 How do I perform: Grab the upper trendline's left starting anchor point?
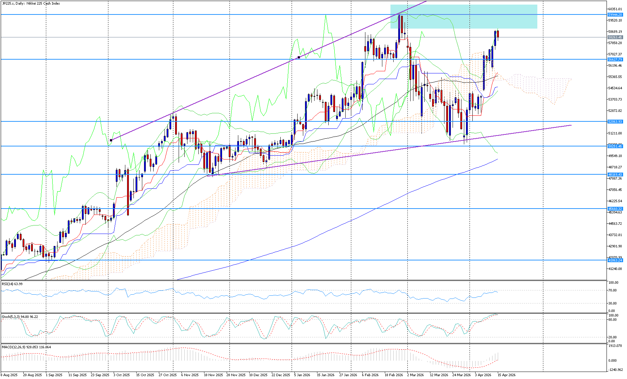(111, 140)
